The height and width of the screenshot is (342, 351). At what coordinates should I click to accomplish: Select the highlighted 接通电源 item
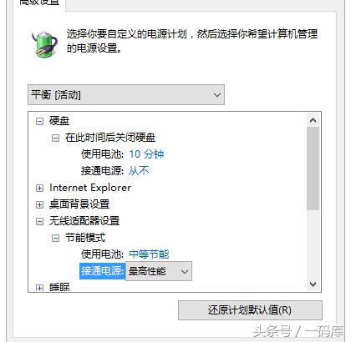[x=102, y=271]
